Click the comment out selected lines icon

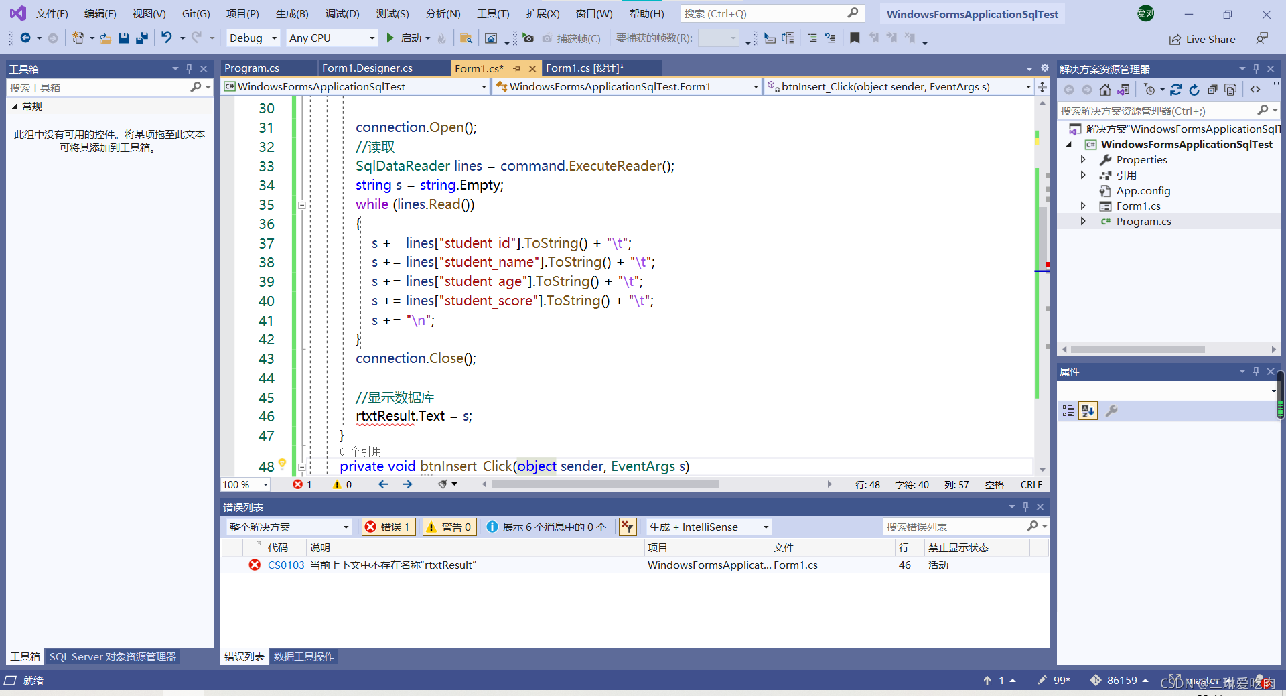[812, 38]
